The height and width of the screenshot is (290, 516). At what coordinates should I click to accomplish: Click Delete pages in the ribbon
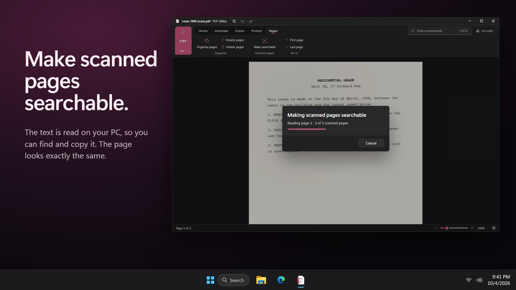[x=233, y=47]
